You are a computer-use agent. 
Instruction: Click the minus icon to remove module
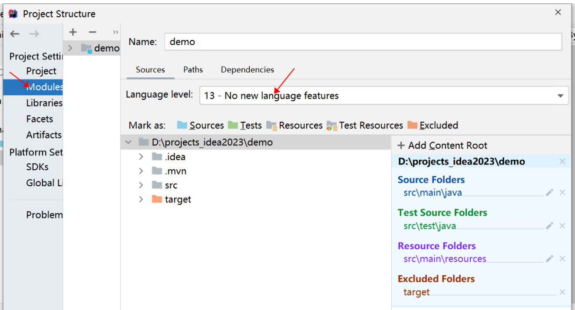pyautogui.click(x=92, y=32)
